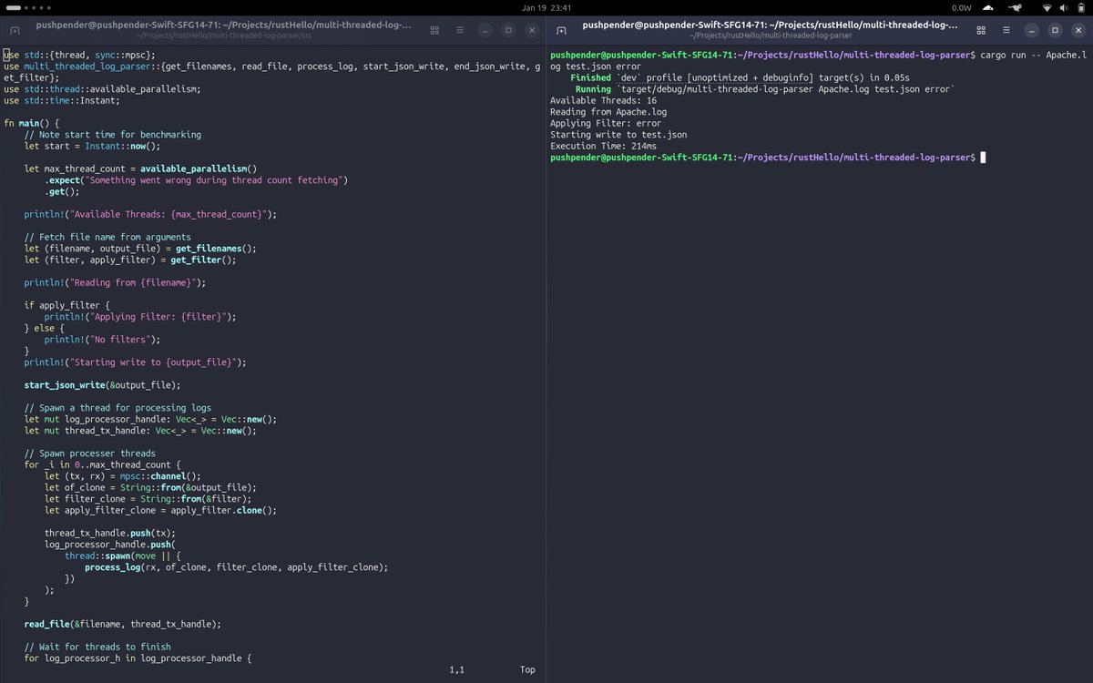This screenshot has width=1093, height=683.
Task: Click the 'get_filenames();' line
Action: [140, 249]
